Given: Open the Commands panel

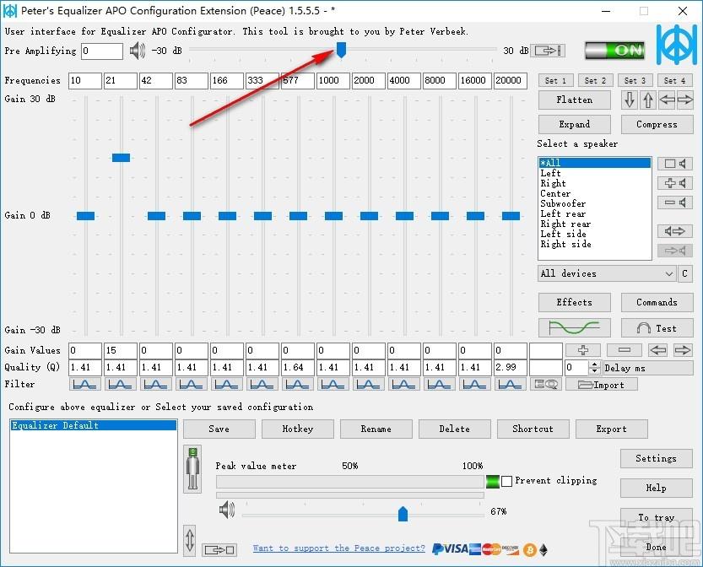Looking at the screenshot, I should tap(657, 303).
